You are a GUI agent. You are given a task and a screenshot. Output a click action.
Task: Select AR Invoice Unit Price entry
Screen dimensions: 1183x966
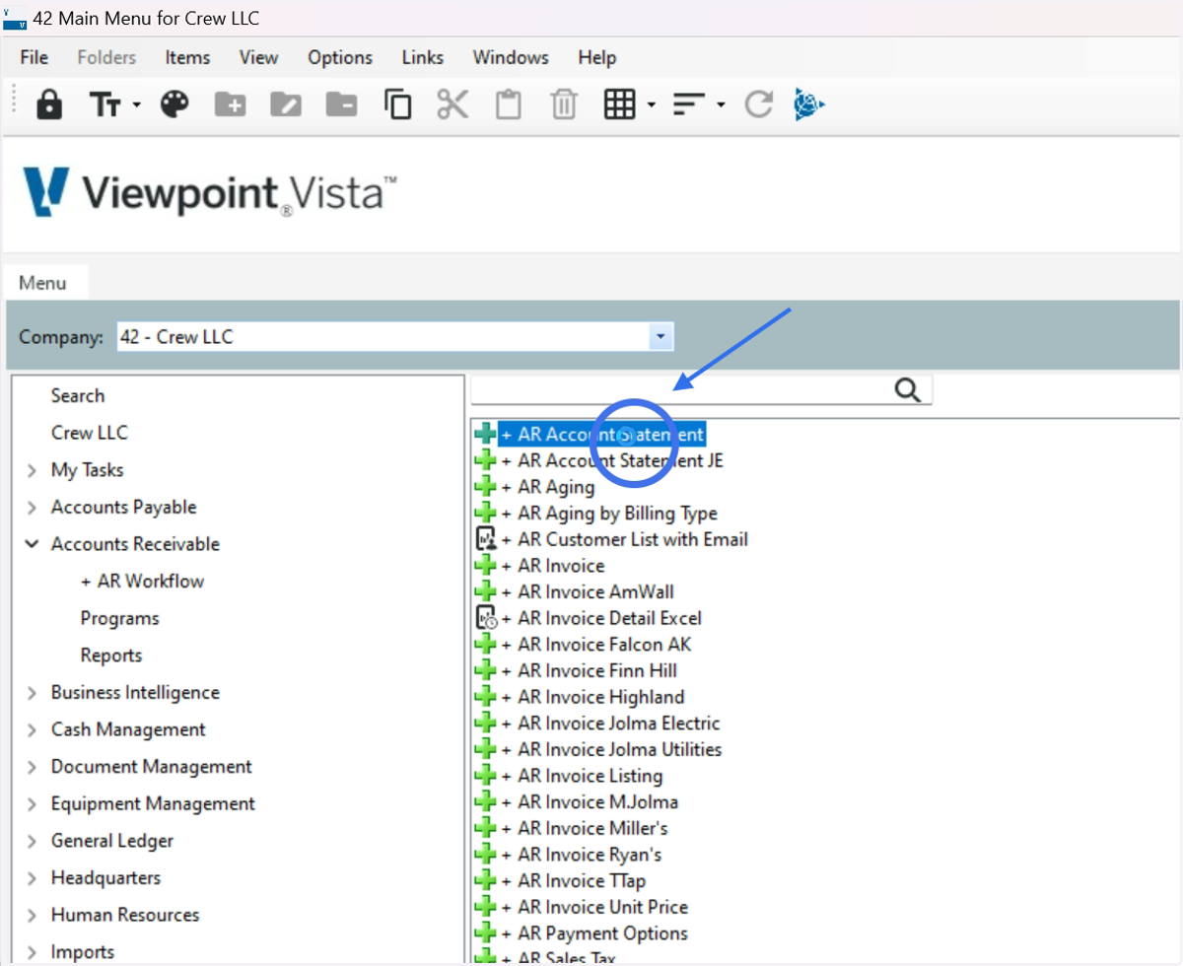[x=594, y=907]
